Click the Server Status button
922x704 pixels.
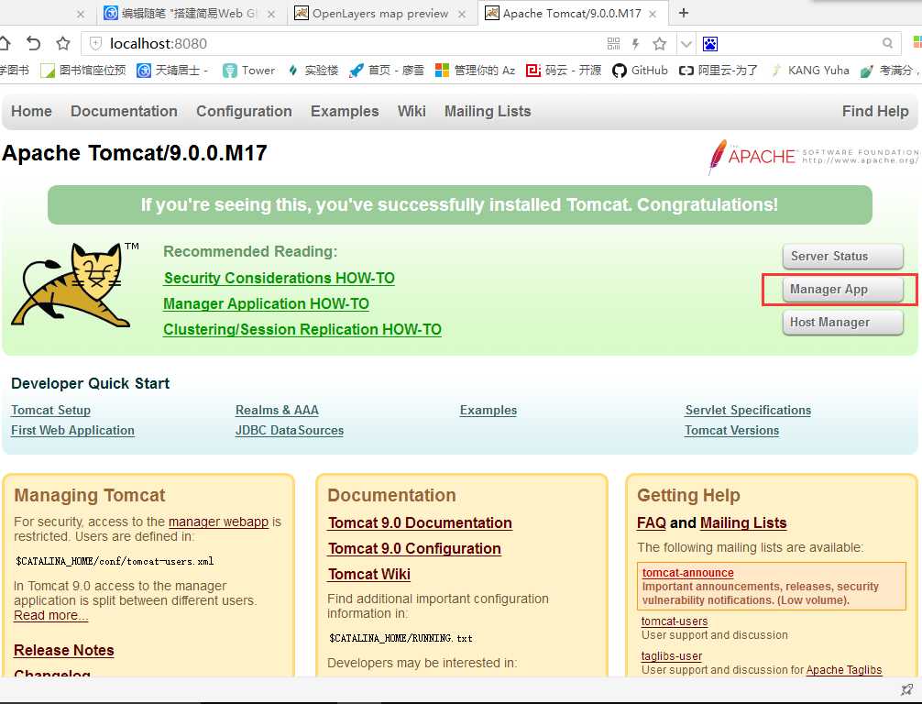(x=842, y=257)
